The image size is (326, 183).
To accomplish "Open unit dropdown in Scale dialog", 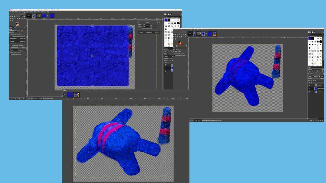I will click(x=155, y=27).
